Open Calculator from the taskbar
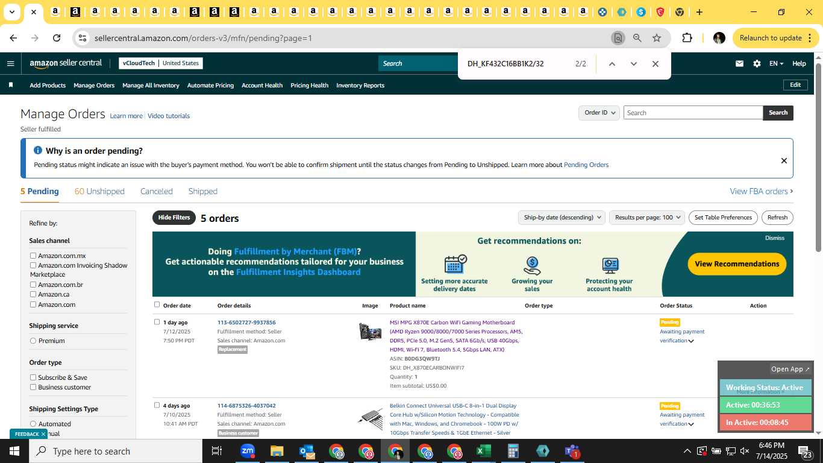The width and height of the screenshot is (823, 463). 513,451
